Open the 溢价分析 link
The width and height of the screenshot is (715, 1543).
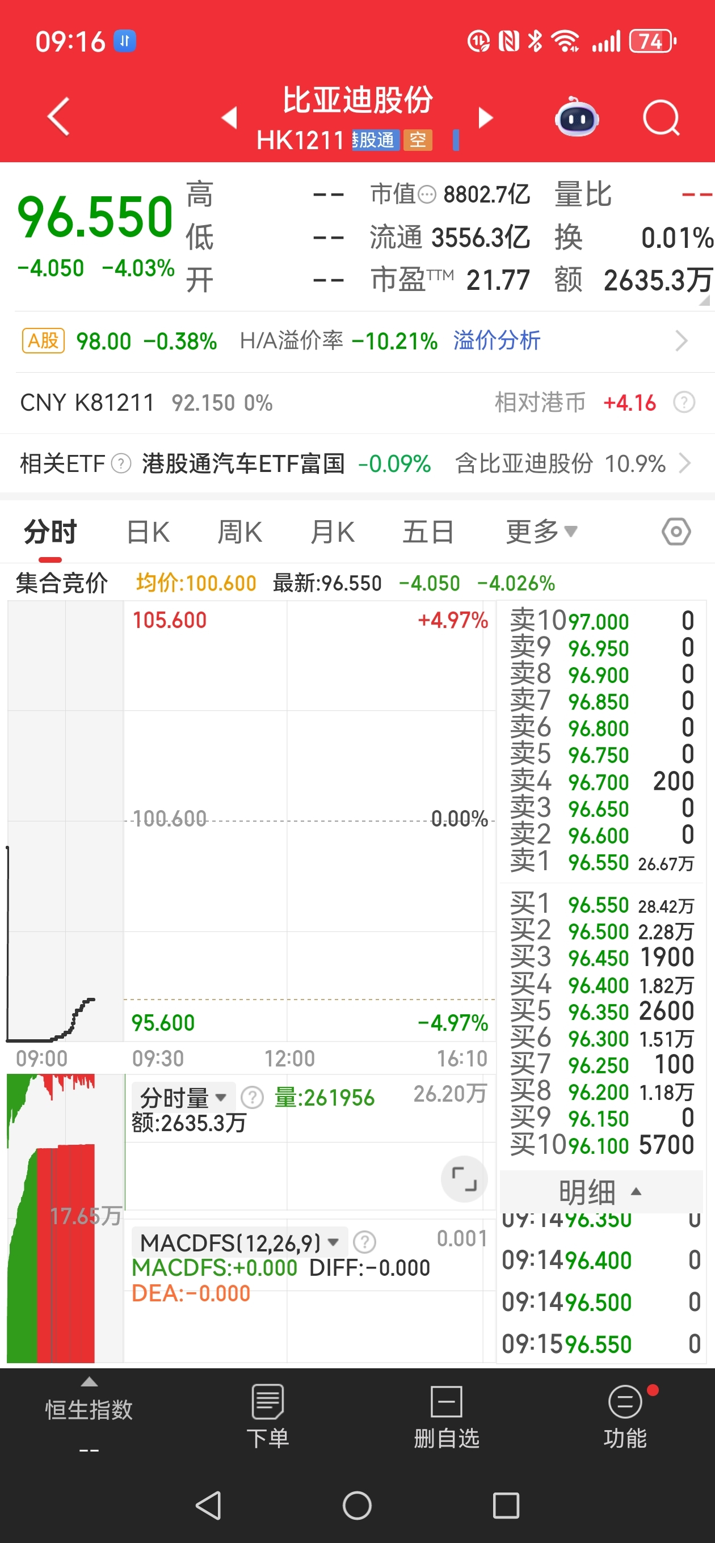click(497, 341)
